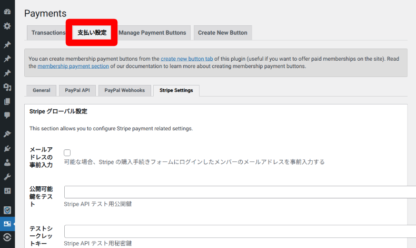416x248 pixels.
Task: Open the Pages icon in sidebar
Action: 7,101
